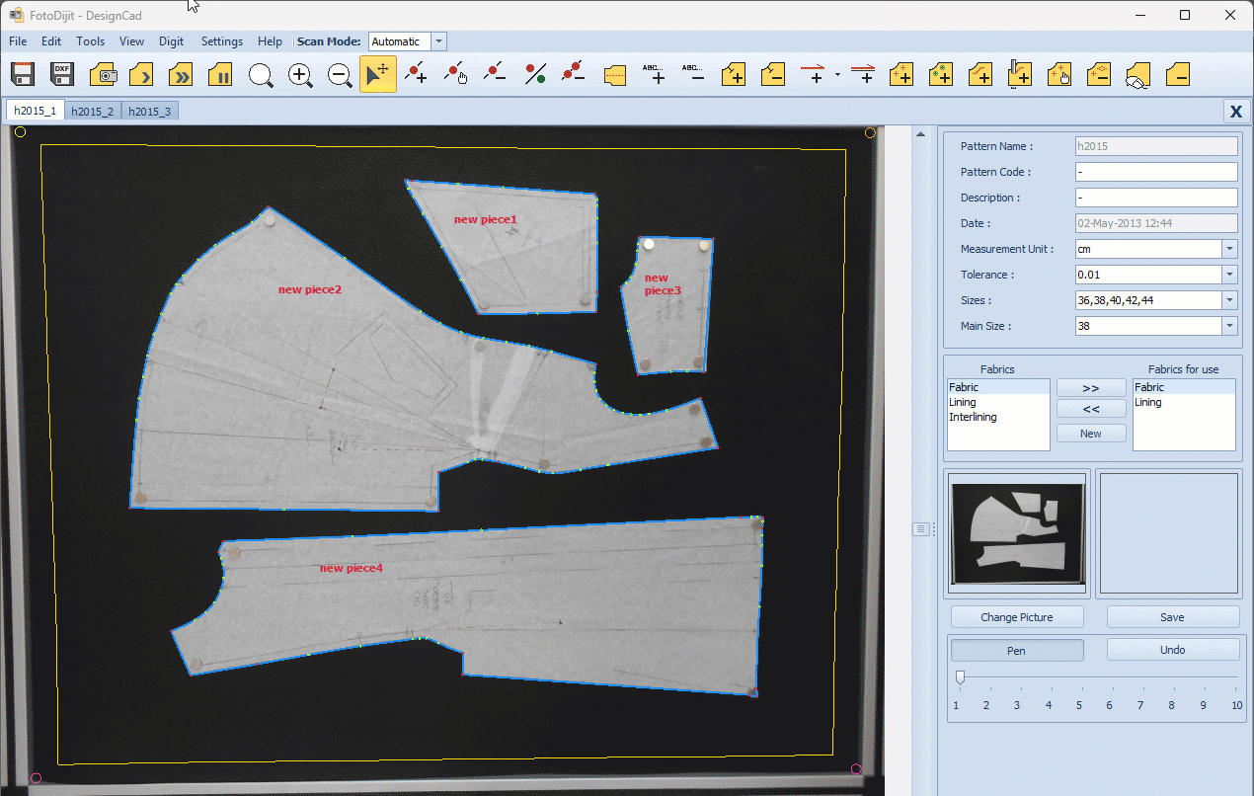The width and height of the screenshot is (1254, 796).
Task: Switch to the h2015_2 tab
Action: (92, 112)
